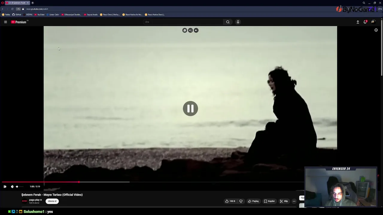Open the Opera menu logo
Image resolution: width=383 pixels, height=215 pixels.
[x=2, y=3]
